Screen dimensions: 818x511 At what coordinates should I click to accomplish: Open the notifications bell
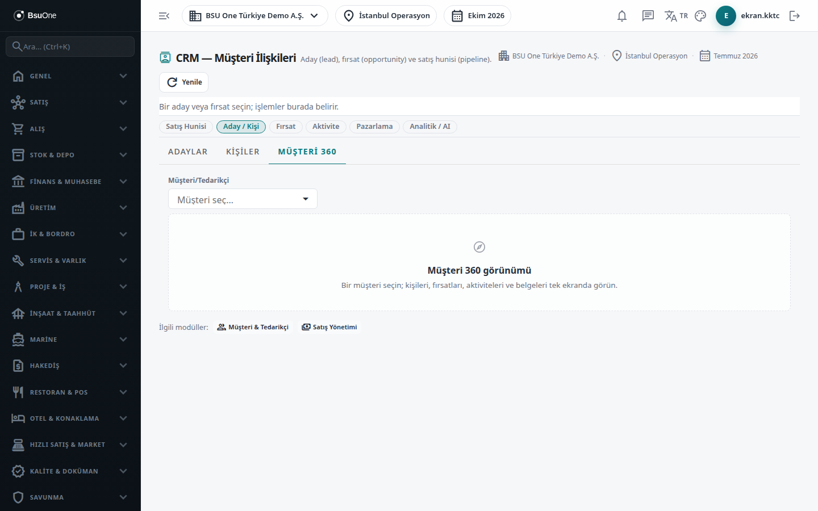[x=622, y=16]
